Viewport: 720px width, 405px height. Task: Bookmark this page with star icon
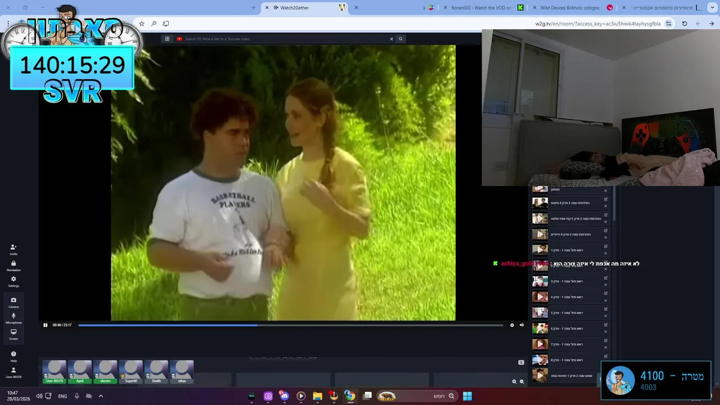[142, 24]
